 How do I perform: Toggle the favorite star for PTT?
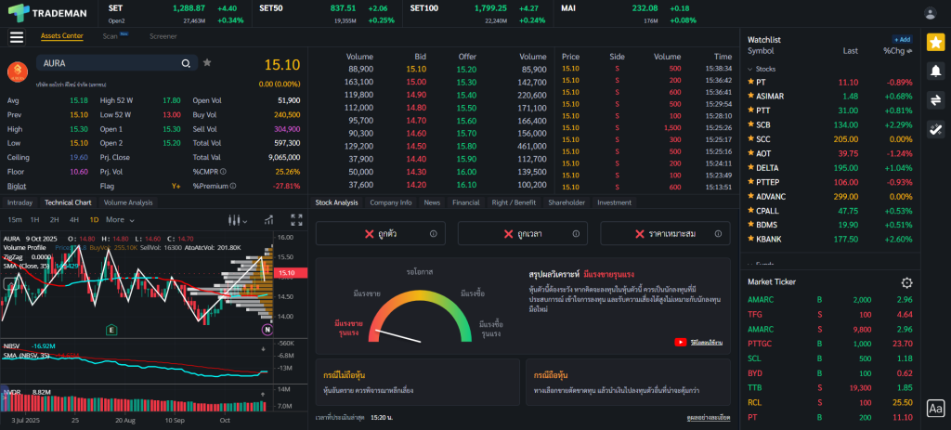[x=750, y=111]
